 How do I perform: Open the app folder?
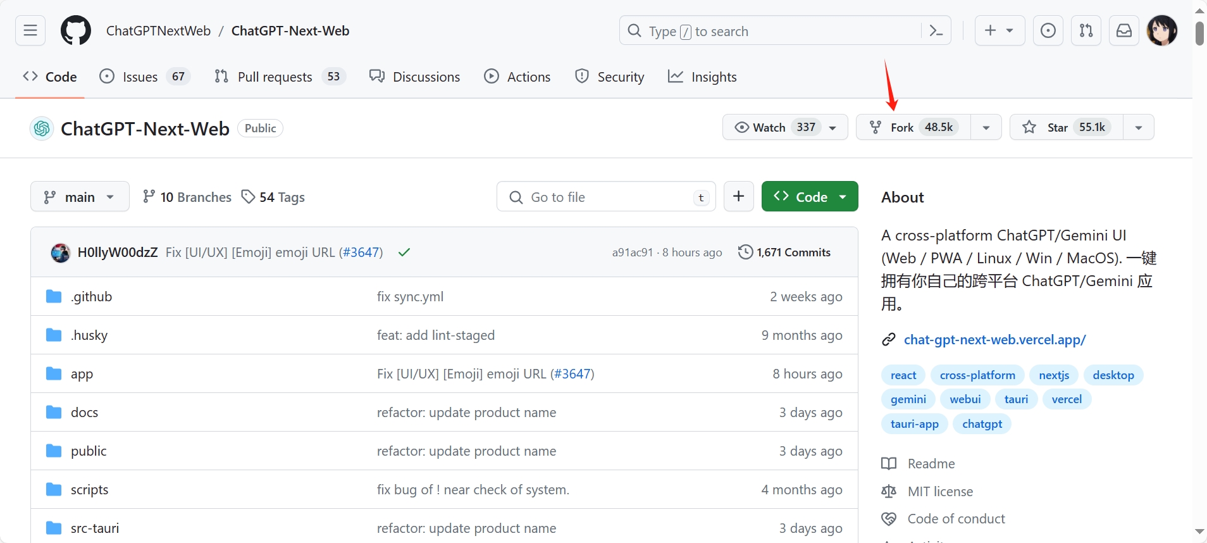click(x=82, y=373)
